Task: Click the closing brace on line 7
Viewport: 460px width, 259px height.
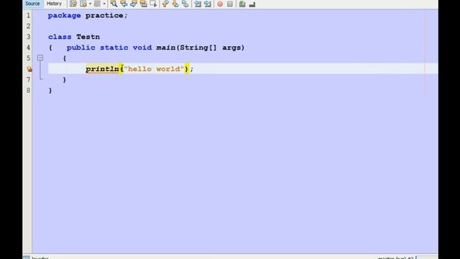Action: pos(65,80)
